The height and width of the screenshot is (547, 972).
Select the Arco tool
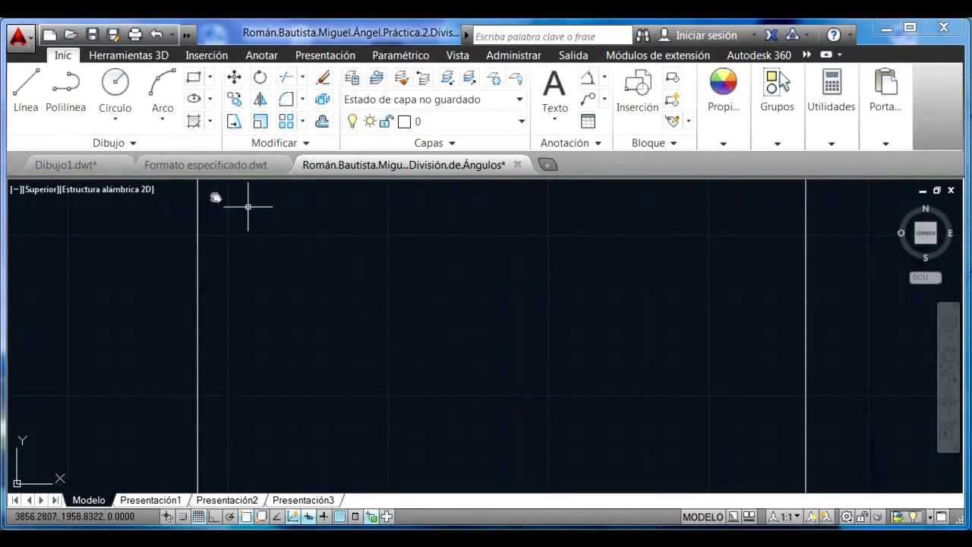pyautogui.click(x=163, y=91)
